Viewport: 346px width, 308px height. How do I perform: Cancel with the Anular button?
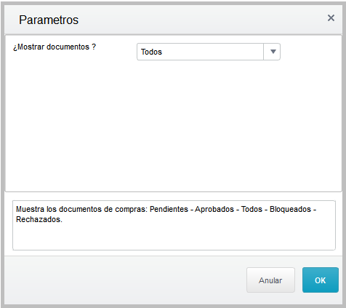[270, 280]
